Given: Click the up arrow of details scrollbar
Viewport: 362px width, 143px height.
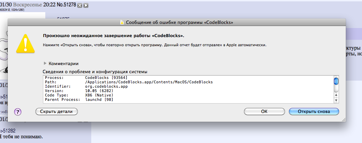Looking at the screenshot, I should [x=336, y=95].
